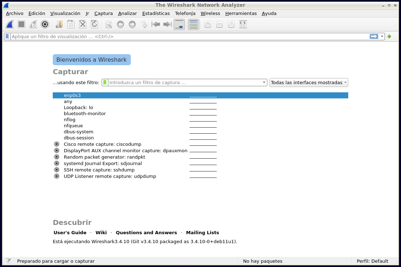Open settings gear for Cisco remote capture
Image resolution: width=401 pixels, height=267 pixels.
tap(56, 144)
